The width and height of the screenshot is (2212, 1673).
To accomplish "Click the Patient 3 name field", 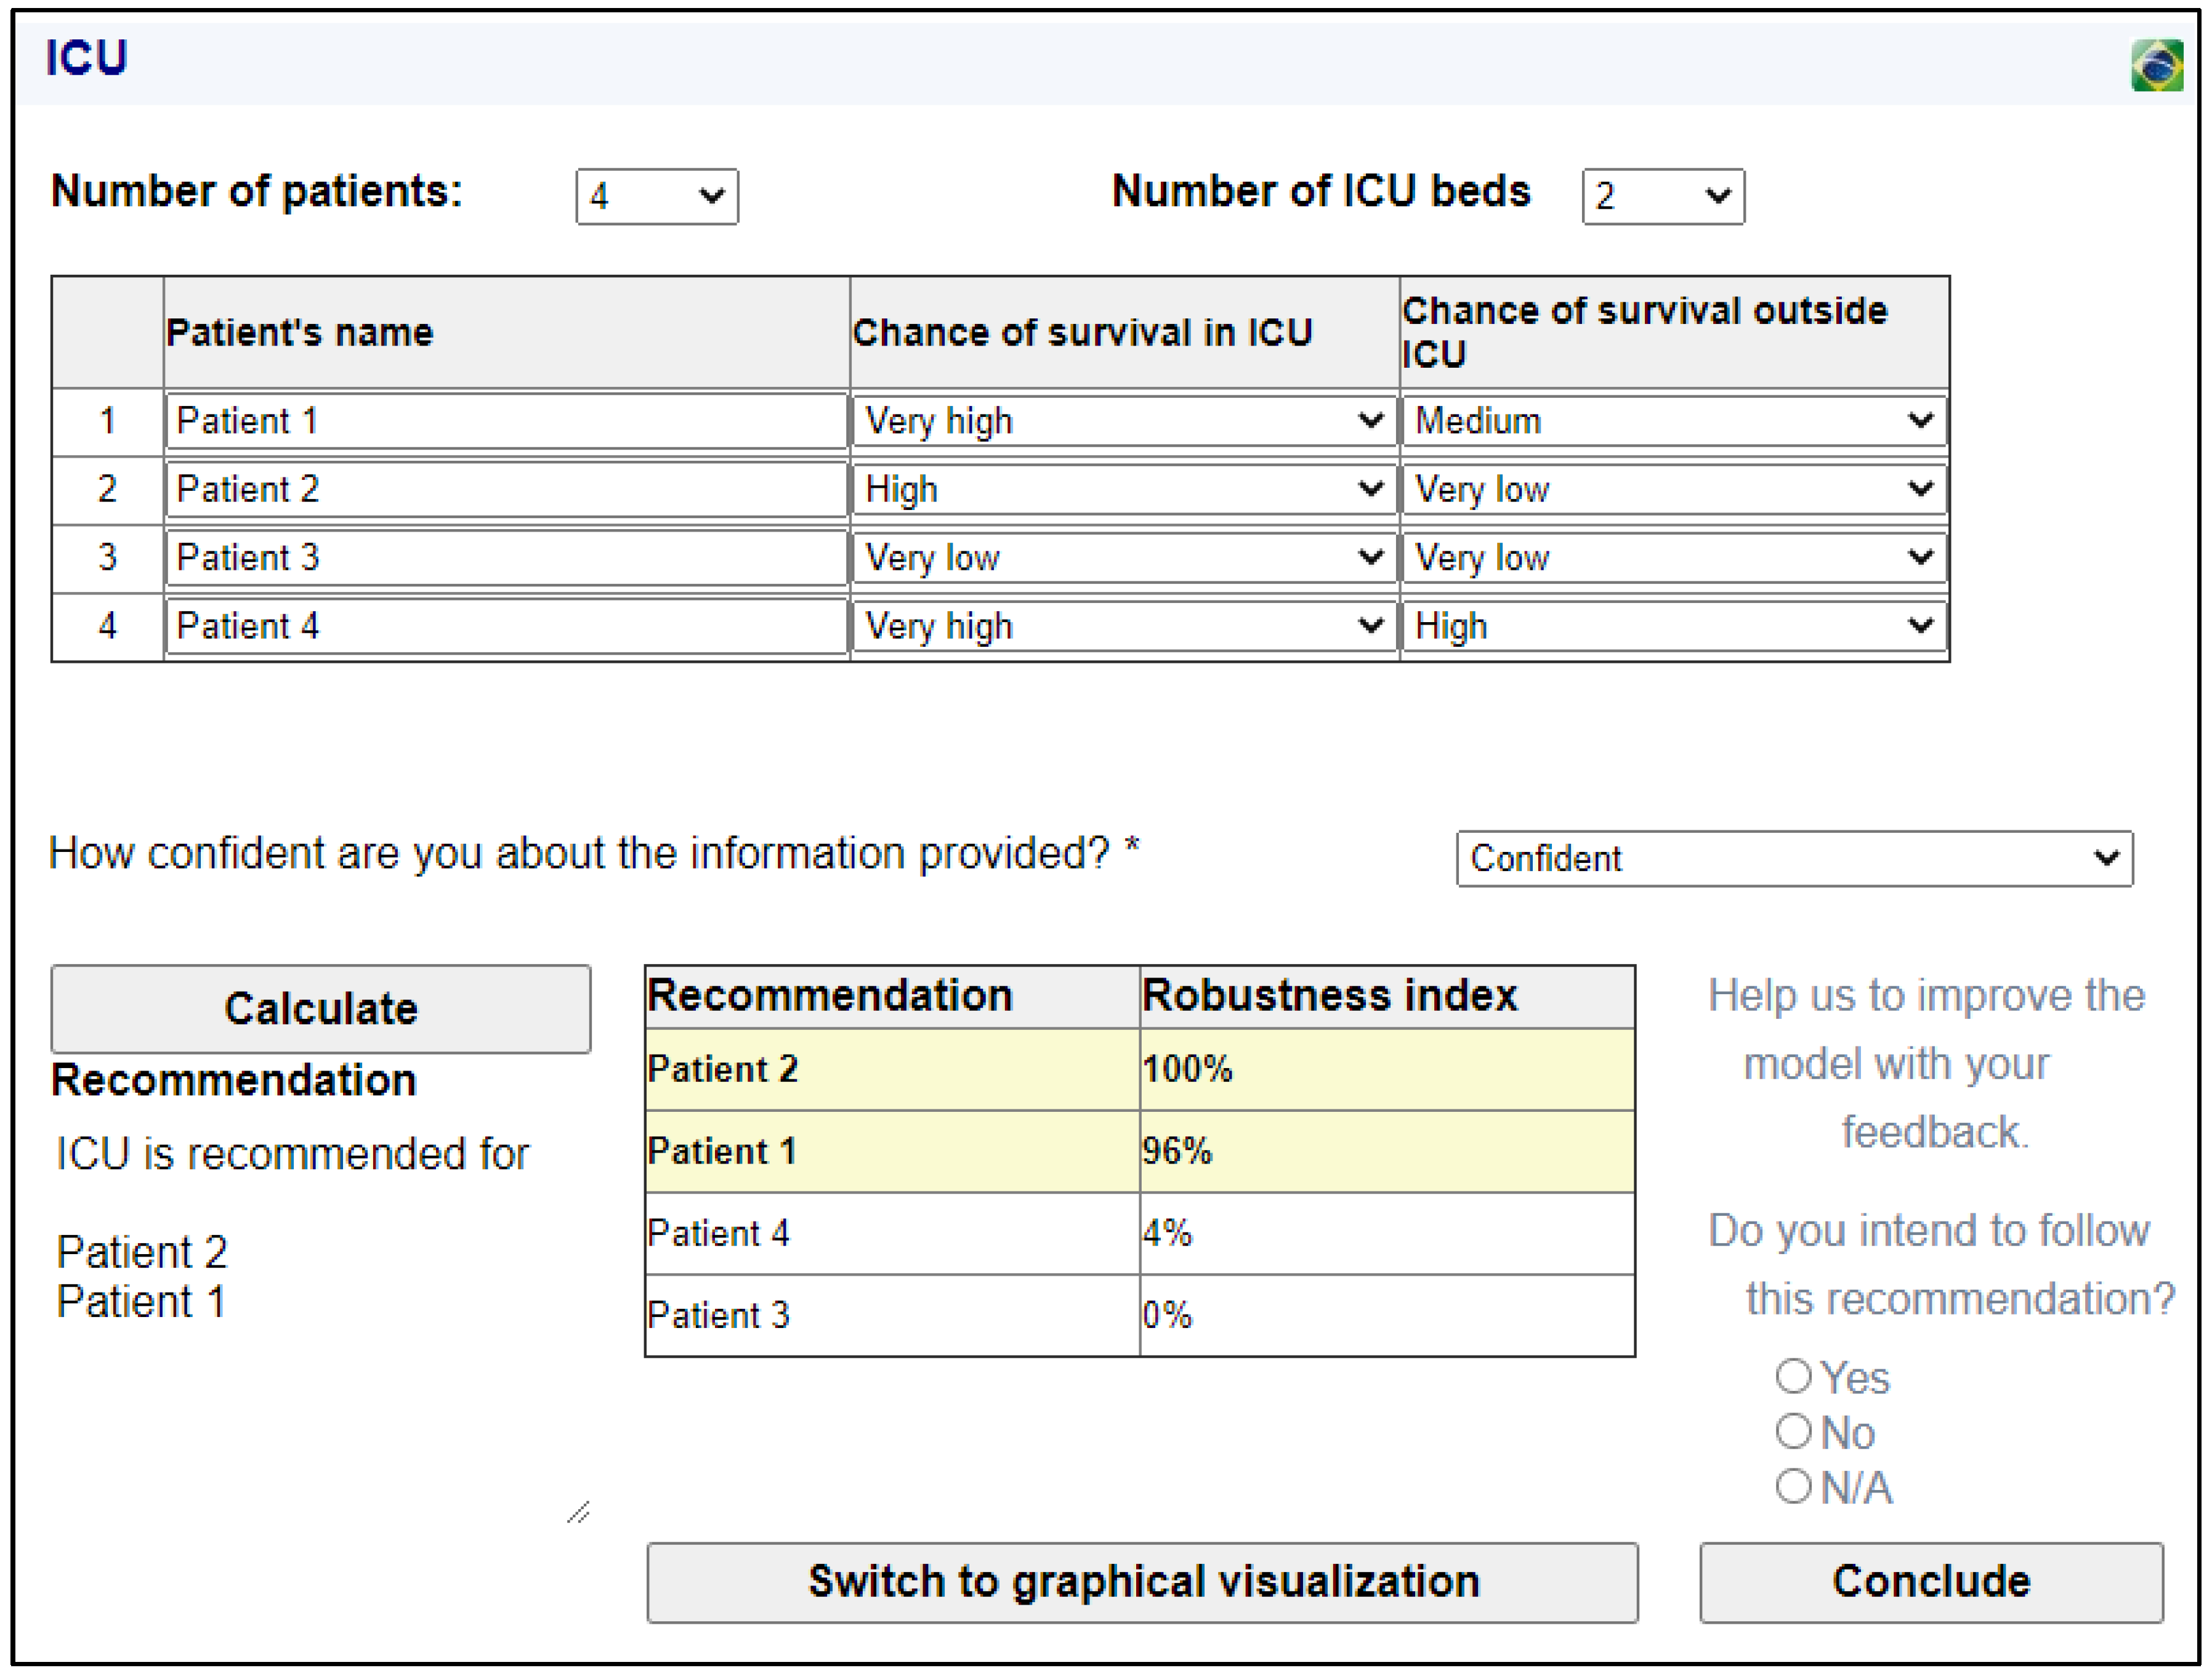I will click(x=506, y=557).
